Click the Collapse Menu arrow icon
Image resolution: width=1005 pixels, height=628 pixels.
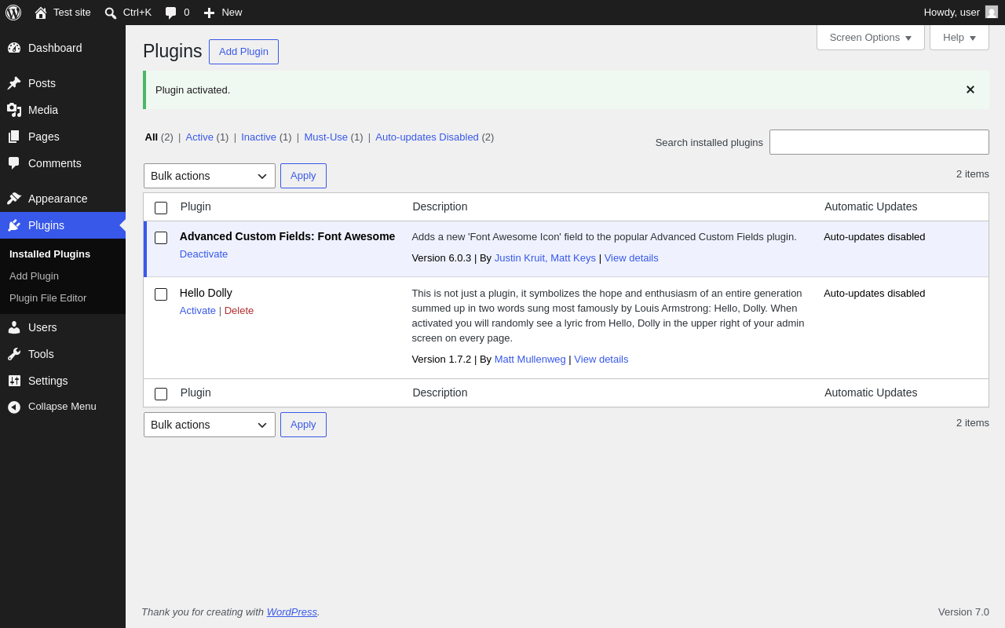[x=14, y=407]
